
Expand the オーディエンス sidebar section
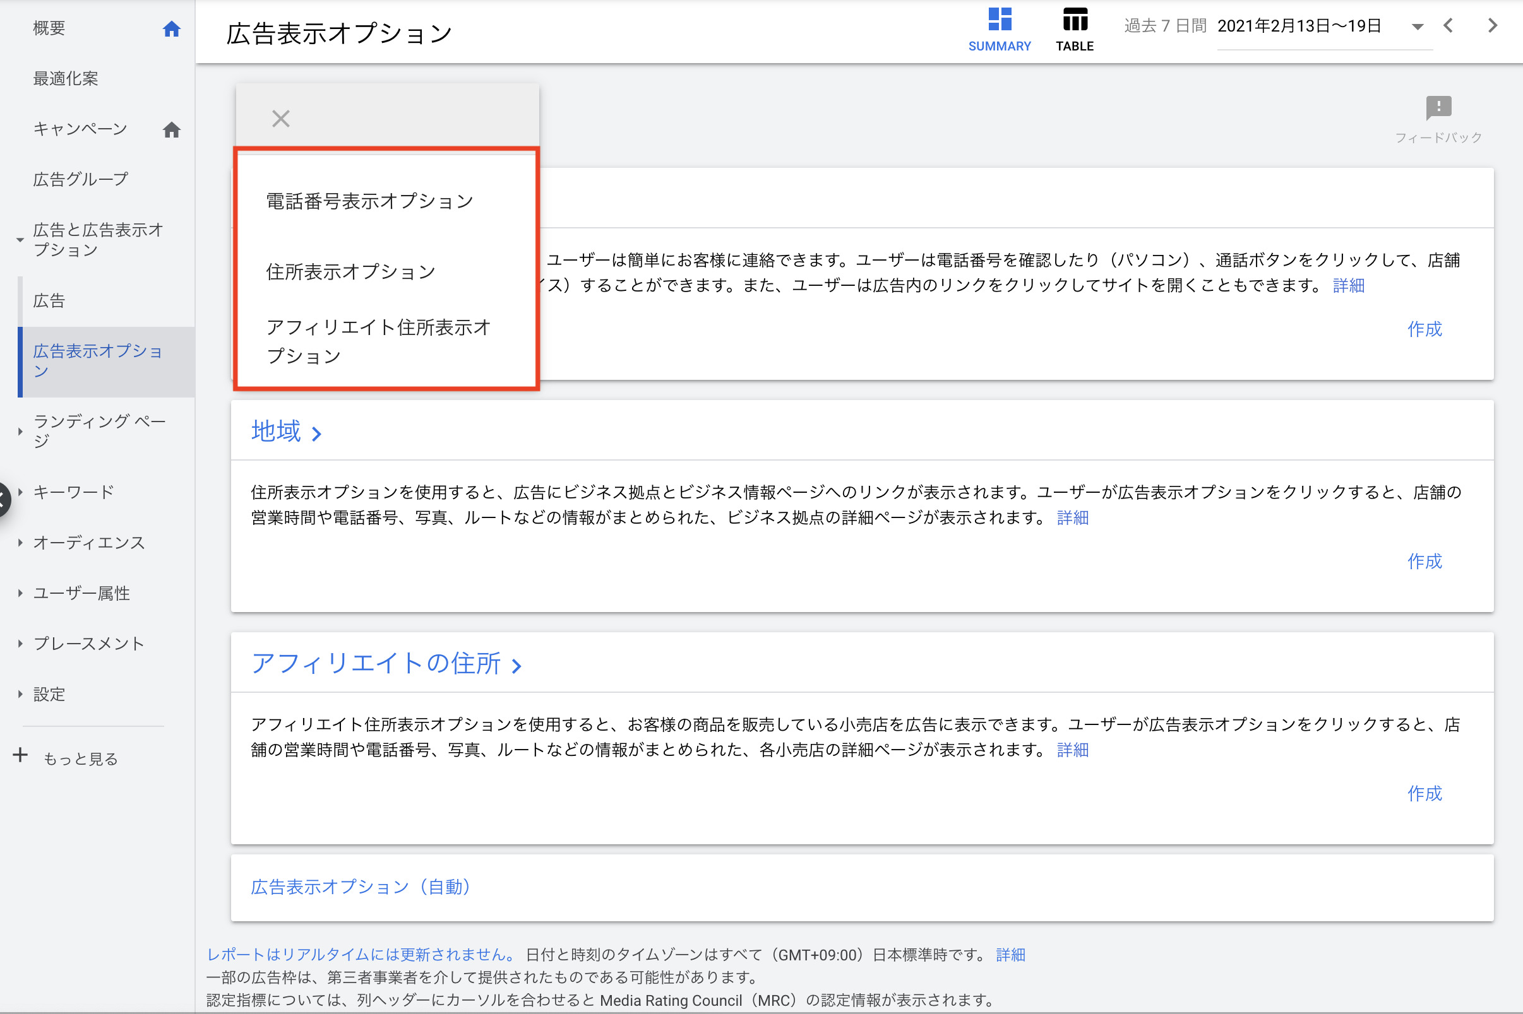pyautogui.click(x=20, y=543)
